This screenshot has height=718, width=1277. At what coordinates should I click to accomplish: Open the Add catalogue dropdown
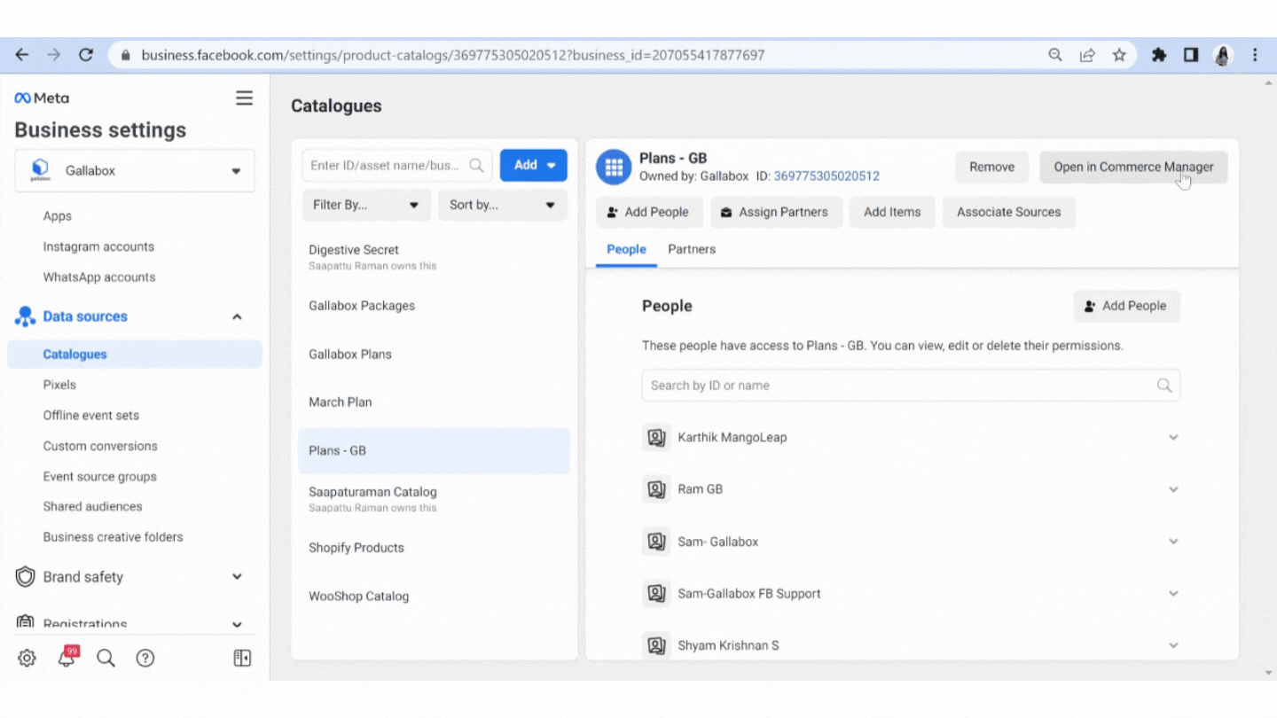pyautogui.click(x=534, y=165)
